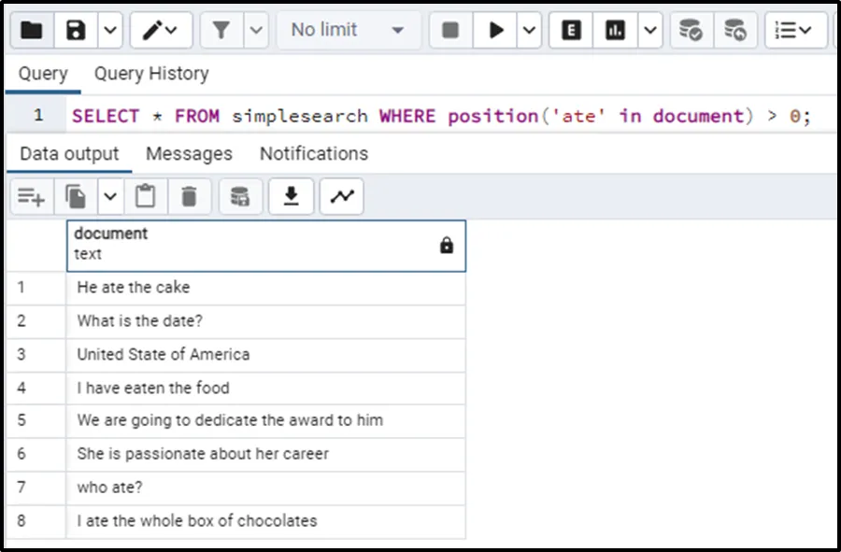Open the No limit rows dropdown
The height and width of the screenshot is (552, 841).
[x=347, y=31]
